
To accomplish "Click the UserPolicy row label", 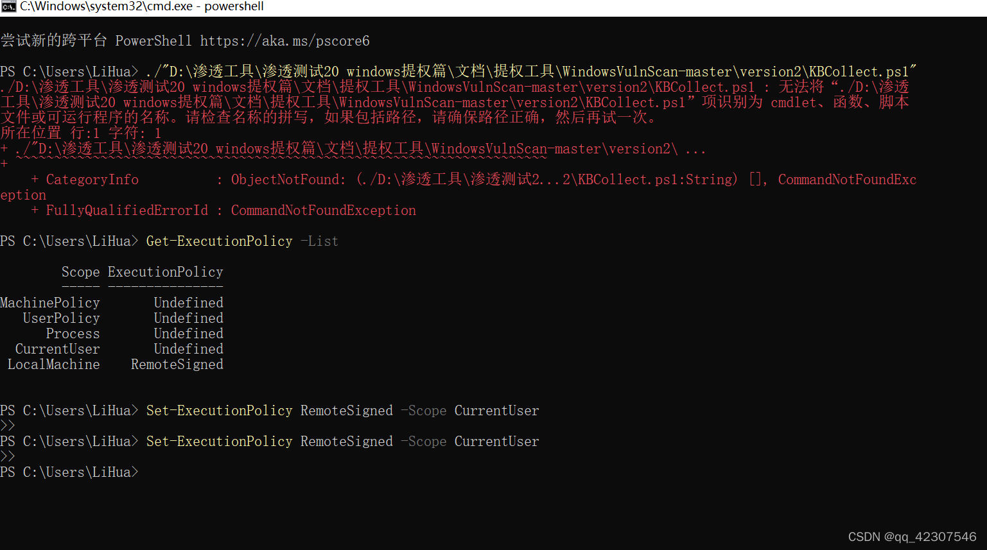I will (x=61, y=318).
